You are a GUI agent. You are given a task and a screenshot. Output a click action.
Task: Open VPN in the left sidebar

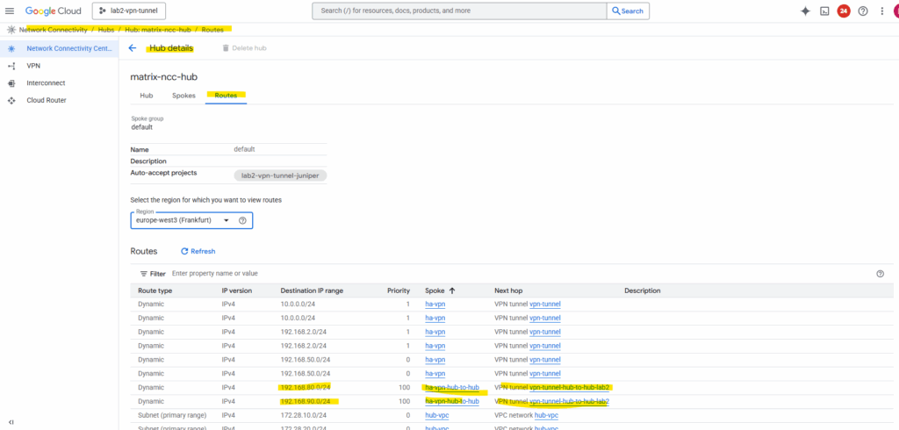tap(33, 66)
